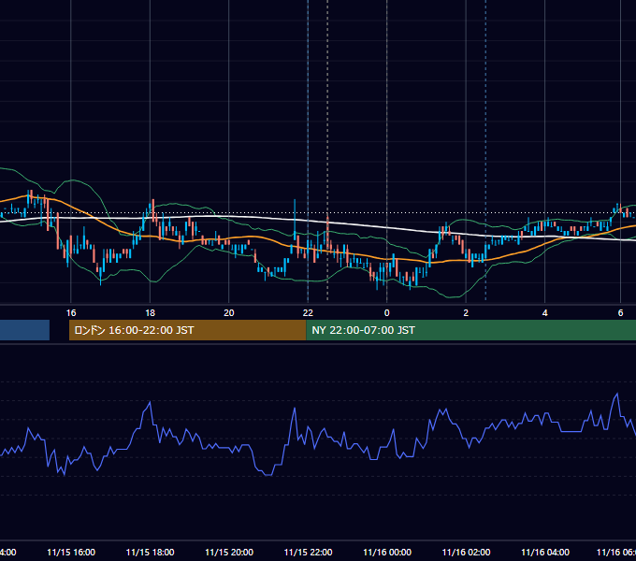Viewport: 636px width, 561px height.
Task: Select the NY 22:00-07:00 JST session bar
Action: 470,330
